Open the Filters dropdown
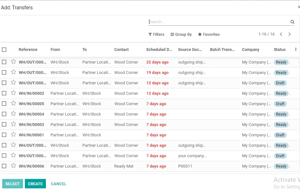Viewport: 300px width, 192px height. pyautogui.click(x=156, y=34)
